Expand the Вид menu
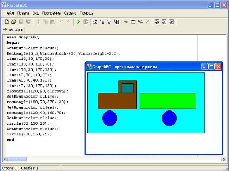229x171 pixels. (35, 13)
